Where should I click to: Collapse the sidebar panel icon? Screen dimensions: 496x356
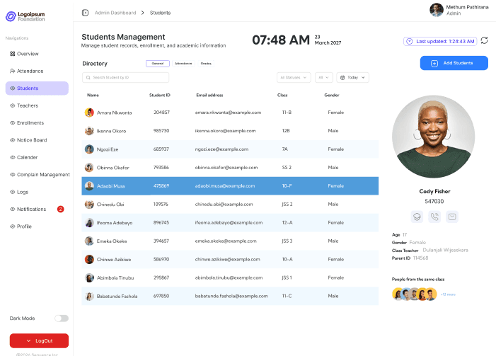tap(85, 13)
